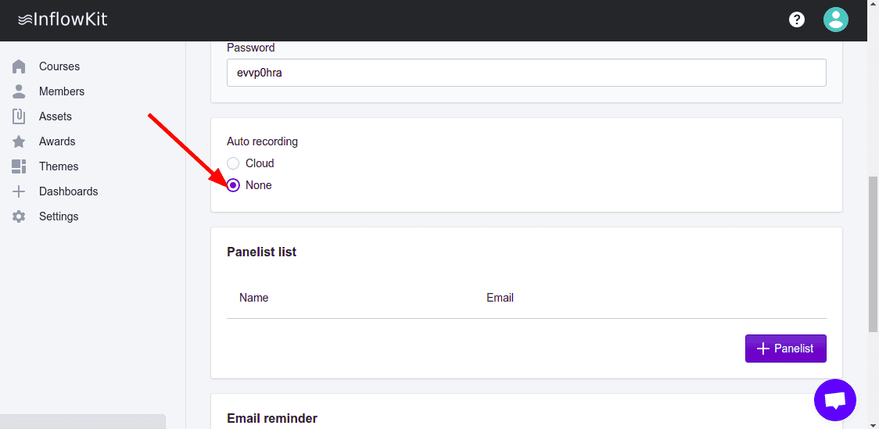Click the Courses home icon
The width and height of the screenshot is (879, 429).
click(20, 66)
